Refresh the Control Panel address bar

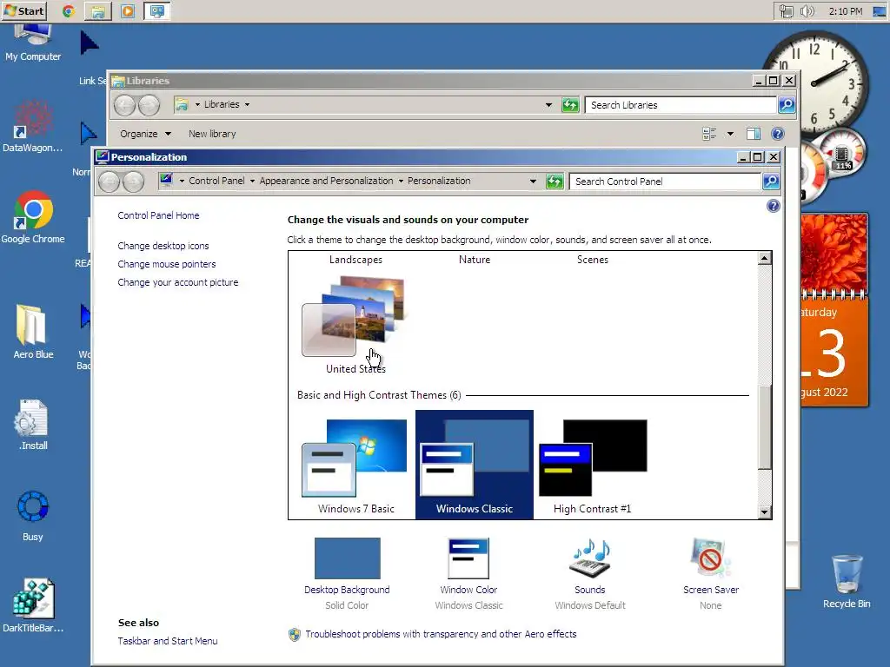[x=555, y=182]
